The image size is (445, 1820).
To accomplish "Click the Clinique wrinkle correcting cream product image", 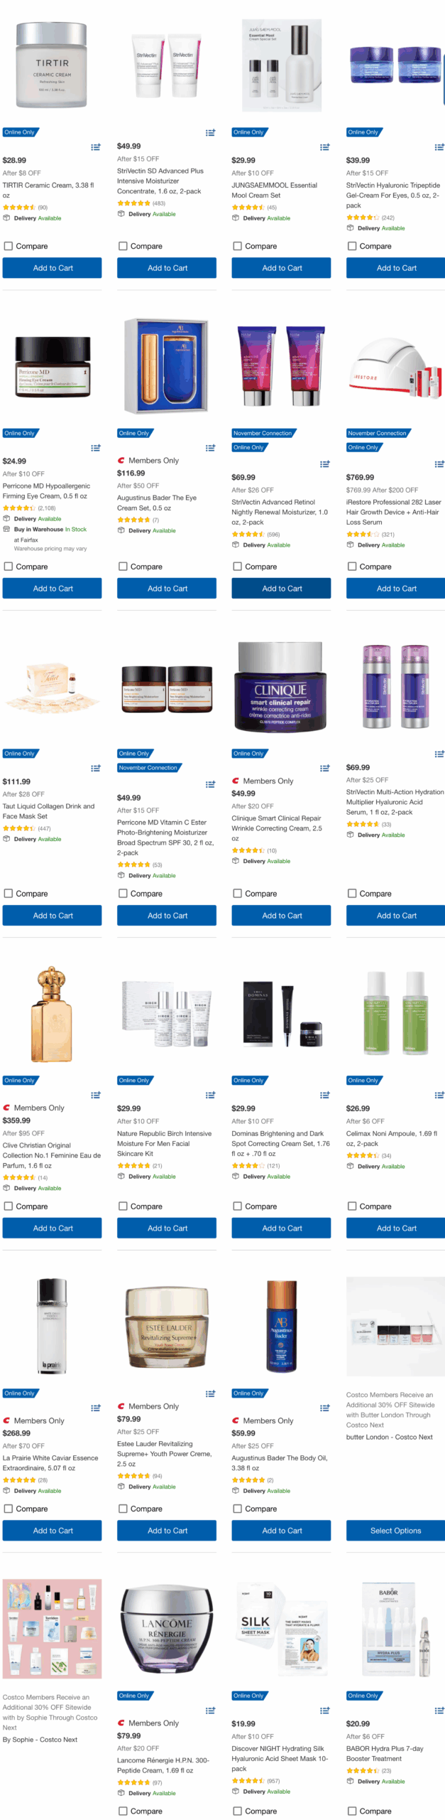I will click(281, 687).
